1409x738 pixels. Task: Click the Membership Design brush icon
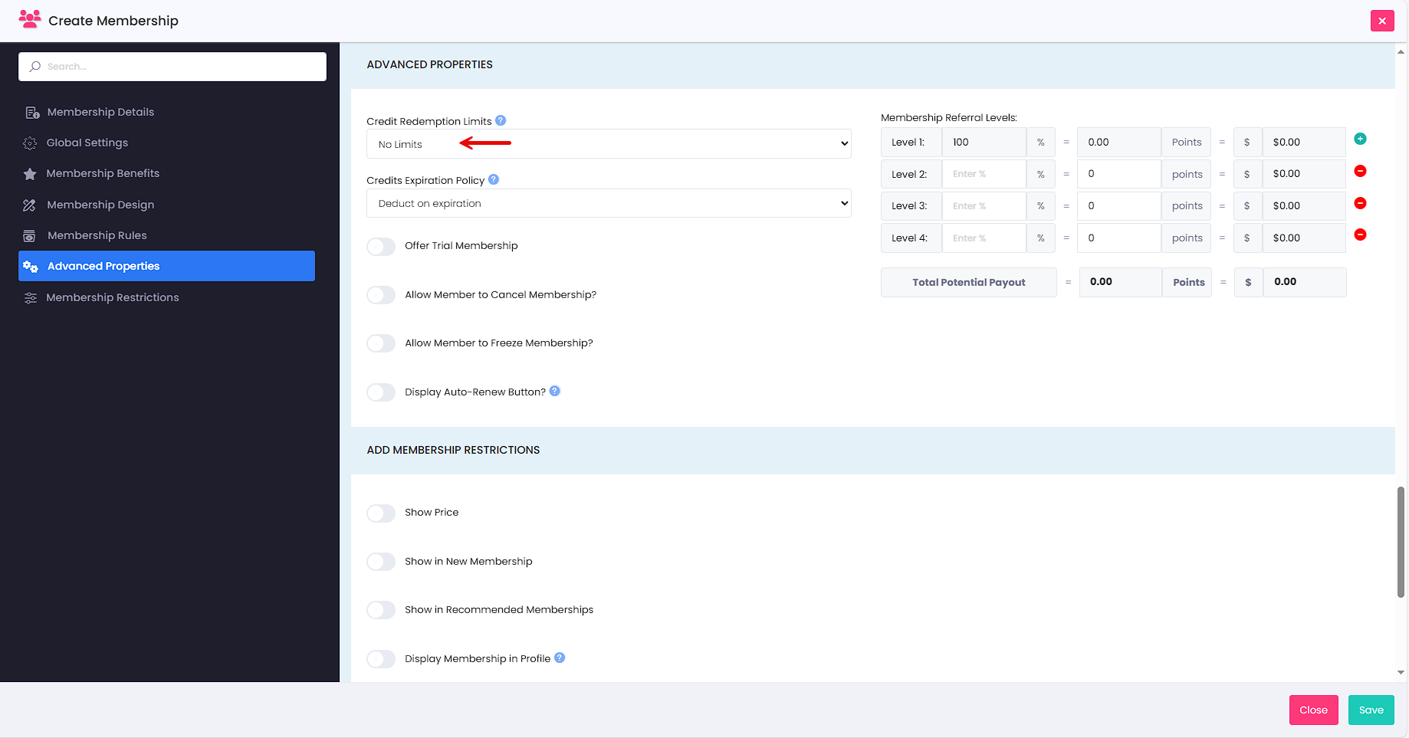tap(30, 205)
